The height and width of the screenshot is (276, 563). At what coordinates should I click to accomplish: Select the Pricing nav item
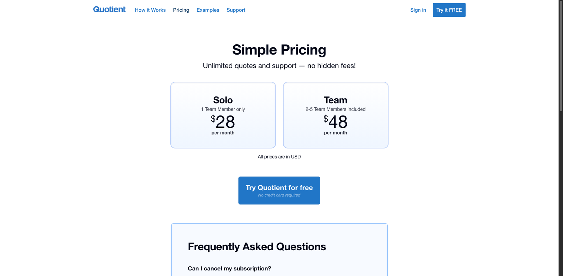pos(181,10)
